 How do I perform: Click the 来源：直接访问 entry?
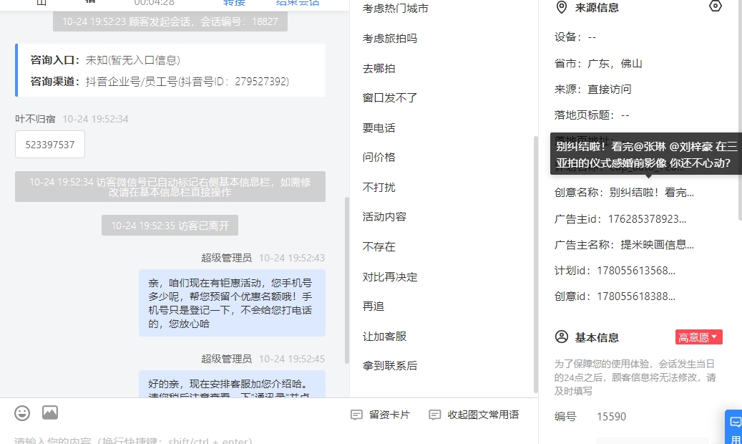593,89
